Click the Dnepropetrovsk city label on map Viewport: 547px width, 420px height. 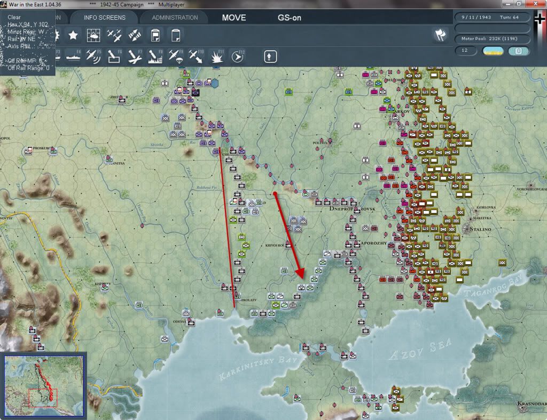pos(353,209)
